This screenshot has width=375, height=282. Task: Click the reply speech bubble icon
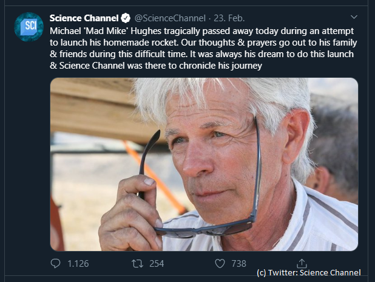tap(55, 263)
